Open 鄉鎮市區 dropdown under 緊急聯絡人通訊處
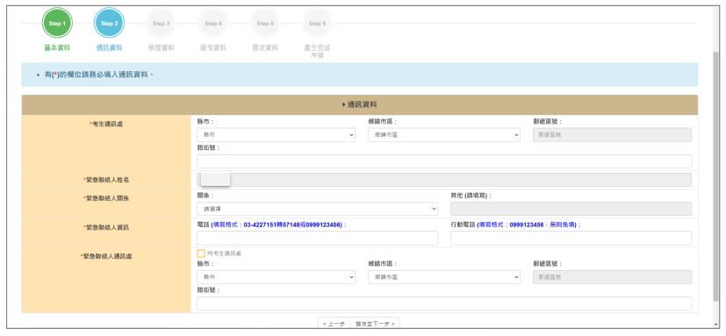The image size is (726, 336). point(444,277)
